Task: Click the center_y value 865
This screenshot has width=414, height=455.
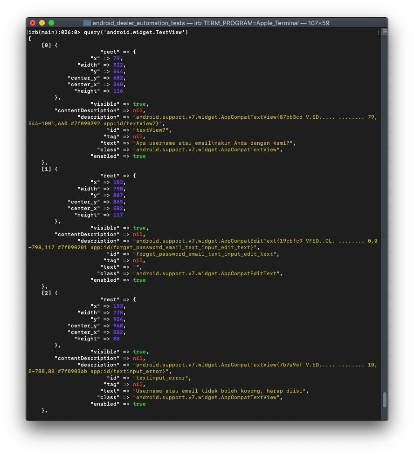Action: coord(118,202)
